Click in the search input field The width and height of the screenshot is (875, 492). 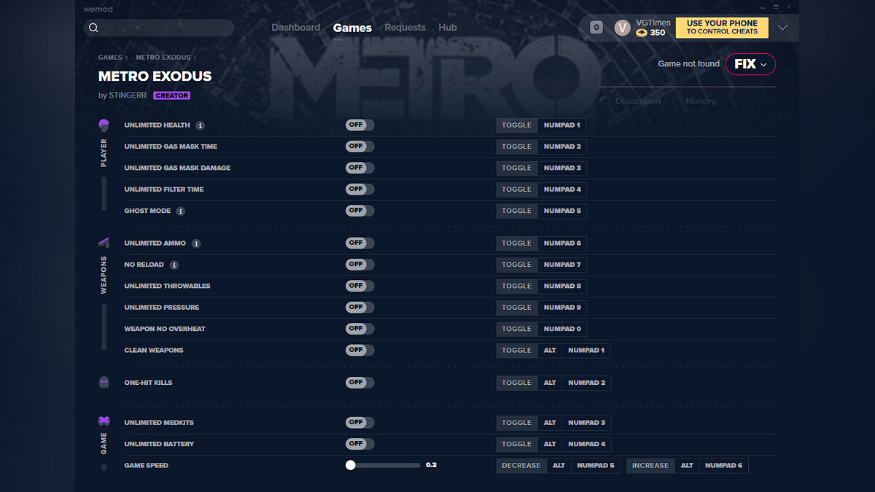(159, 28)
